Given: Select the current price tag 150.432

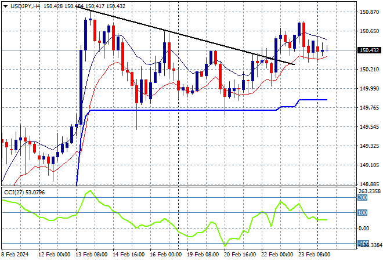Looking at the screenshot, I should pyautogui.click(x=369, y=50).
